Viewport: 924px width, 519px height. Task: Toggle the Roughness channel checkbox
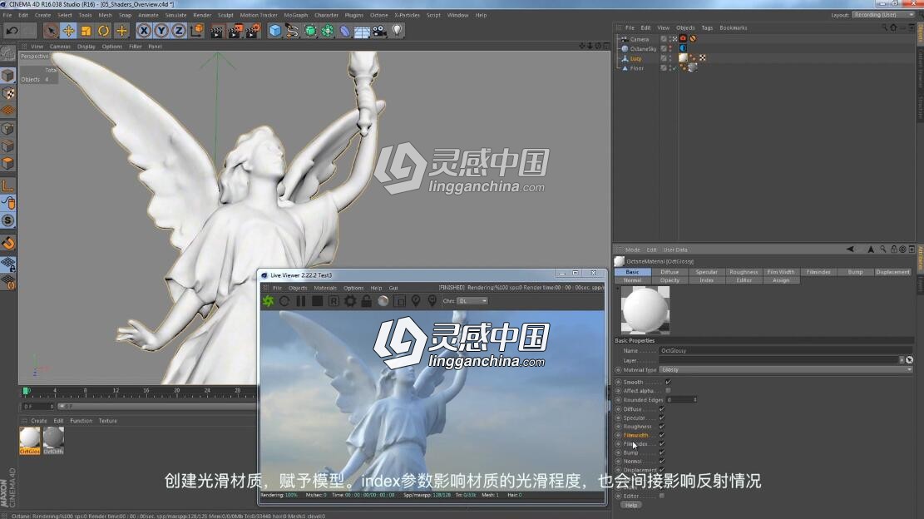point(662,427)
